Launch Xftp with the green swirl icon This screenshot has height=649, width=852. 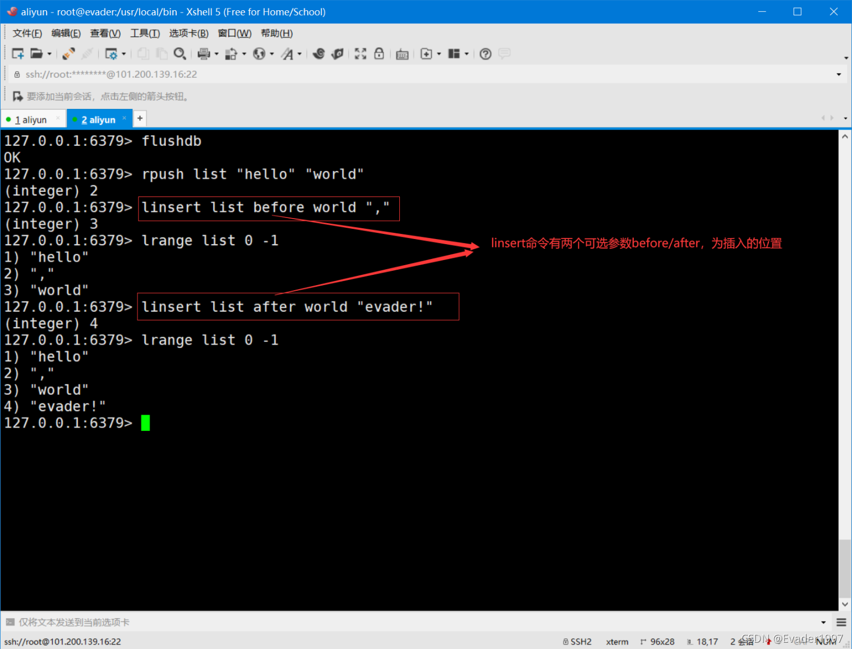click(319, 54)
